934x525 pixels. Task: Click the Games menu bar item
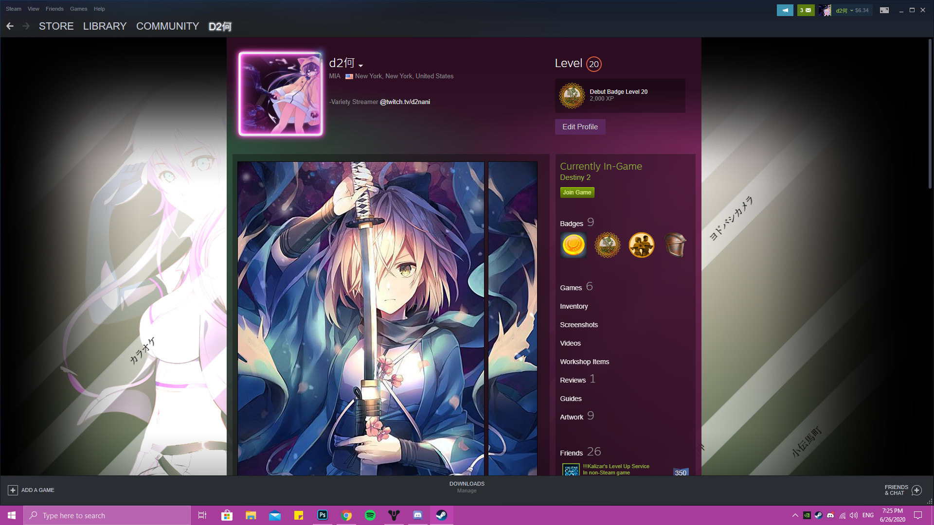click(x=78, y=8)
